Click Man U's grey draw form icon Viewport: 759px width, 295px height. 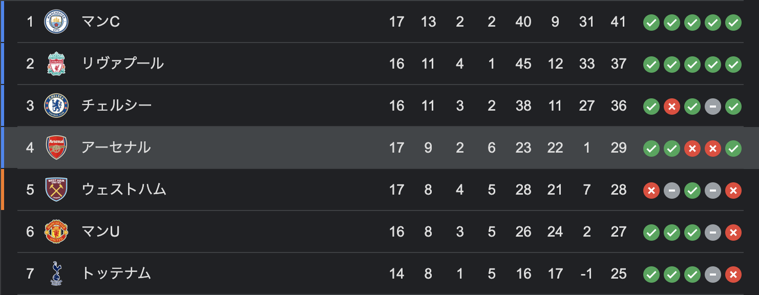713,232
